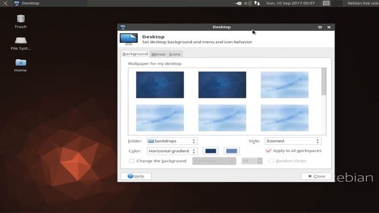Open the background change interval dropdown

pyautogui.click(x=214, y=161)
